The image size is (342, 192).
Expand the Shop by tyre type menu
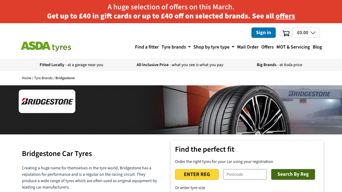pos(212,47)
